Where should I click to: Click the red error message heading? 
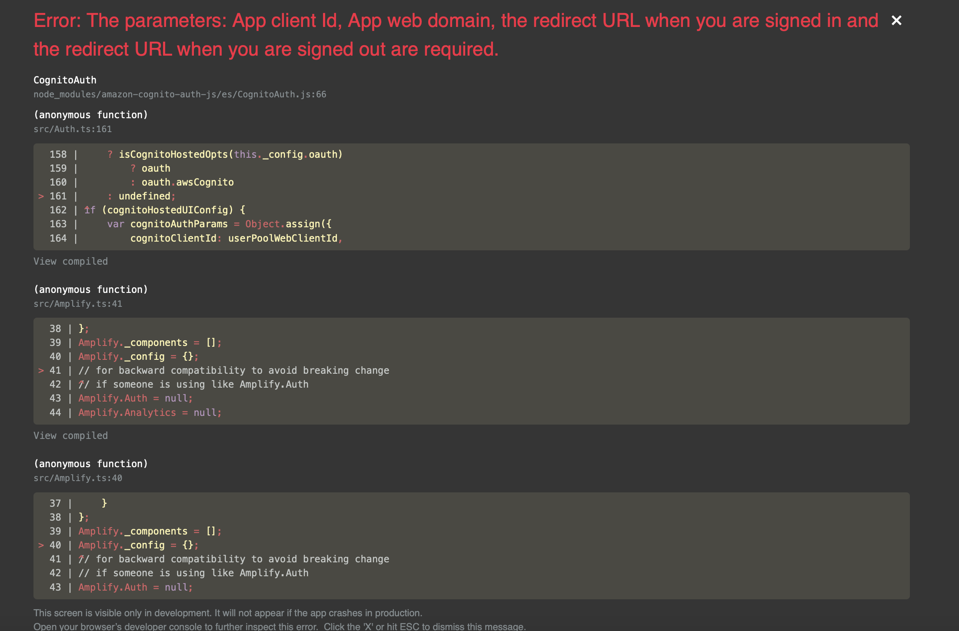[x=454, y=34]
